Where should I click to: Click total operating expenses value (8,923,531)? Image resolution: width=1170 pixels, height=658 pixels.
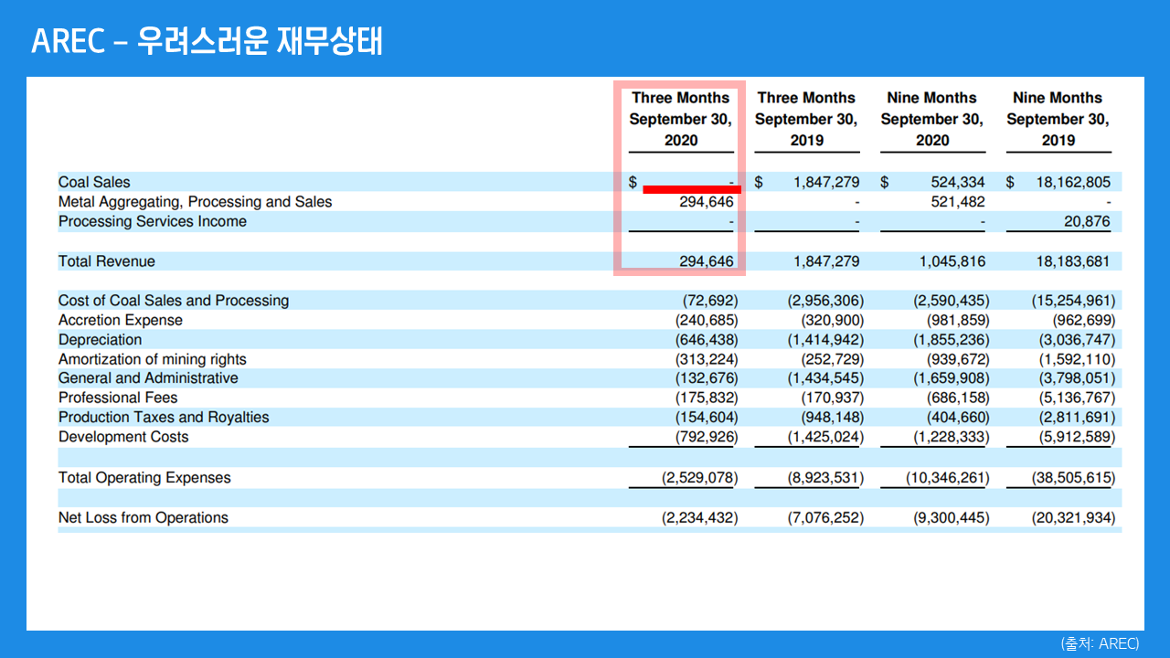825,478
